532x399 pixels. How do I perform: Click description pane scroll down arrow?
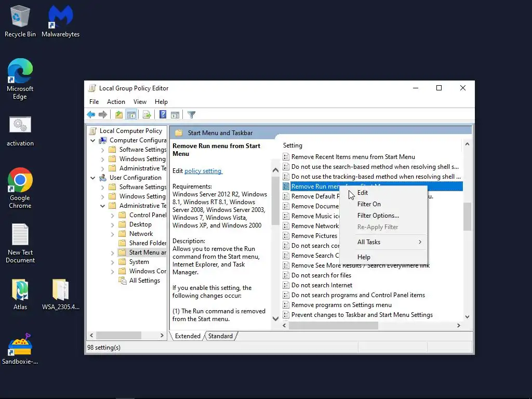click(275, 318)
